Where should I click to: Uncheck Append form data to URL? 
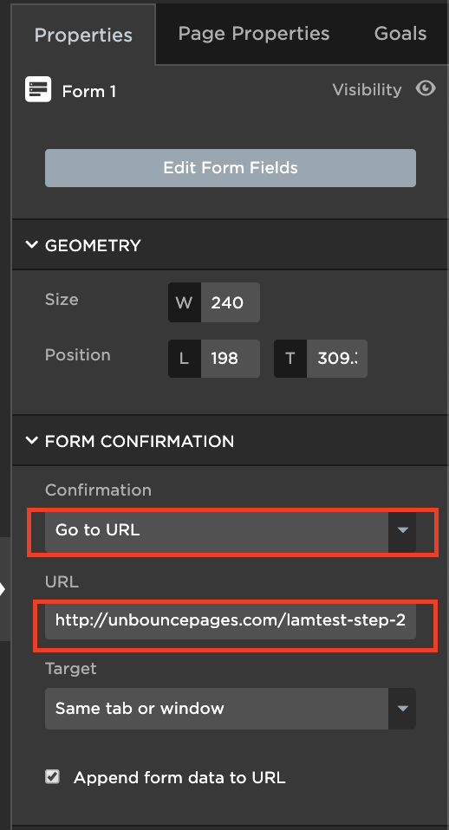(52, 776)
